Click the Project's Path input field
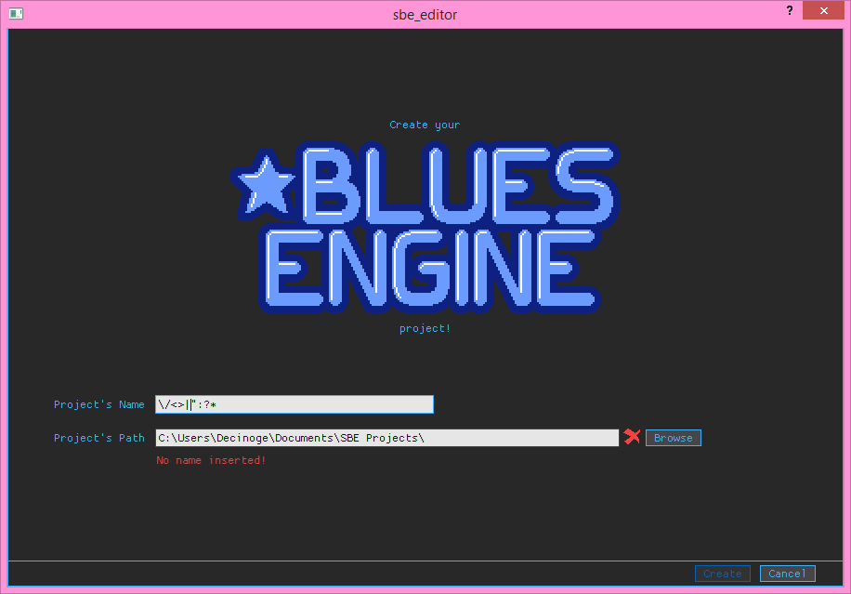The width and height of the screenshot is (851, 594). pyautogui.click(x=387, y=438)
